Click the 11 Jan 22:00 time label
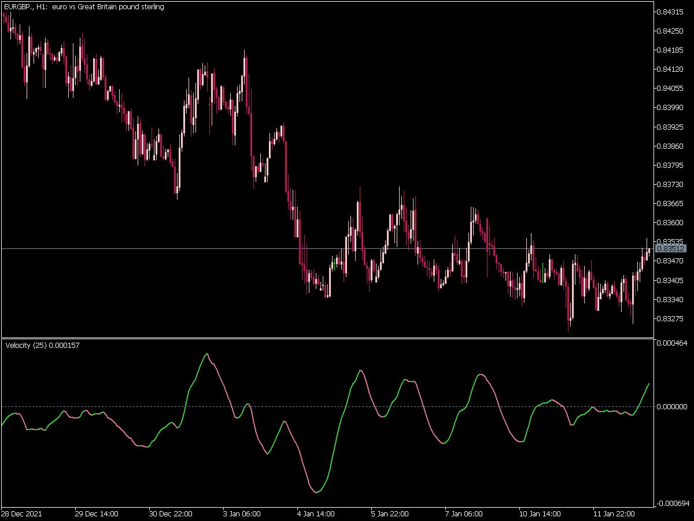694x521 pixels. coord(614,513)
